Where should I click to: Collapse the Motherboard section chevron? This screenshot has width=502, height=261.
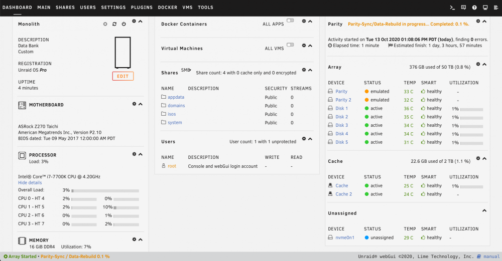[x=140, y=104]
